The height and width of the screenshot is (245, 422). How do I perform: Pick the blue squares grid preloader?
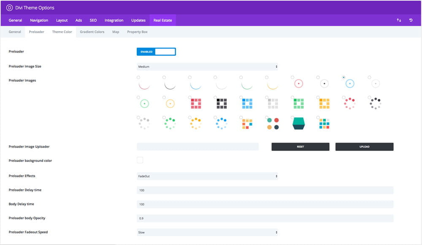coord(247,104)
